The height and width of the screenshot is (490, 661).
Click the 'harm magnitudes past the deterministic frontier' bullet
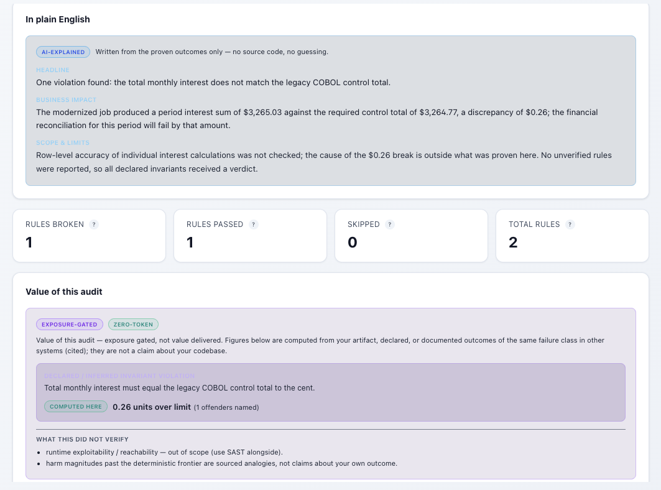click(222, 463)
